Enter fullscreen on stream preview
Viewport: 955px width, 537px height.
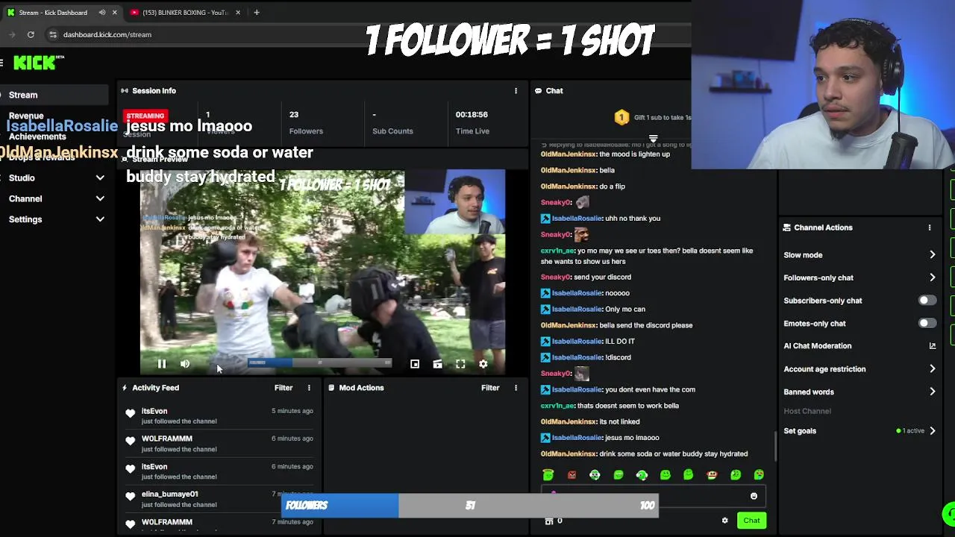coord(460,364)
